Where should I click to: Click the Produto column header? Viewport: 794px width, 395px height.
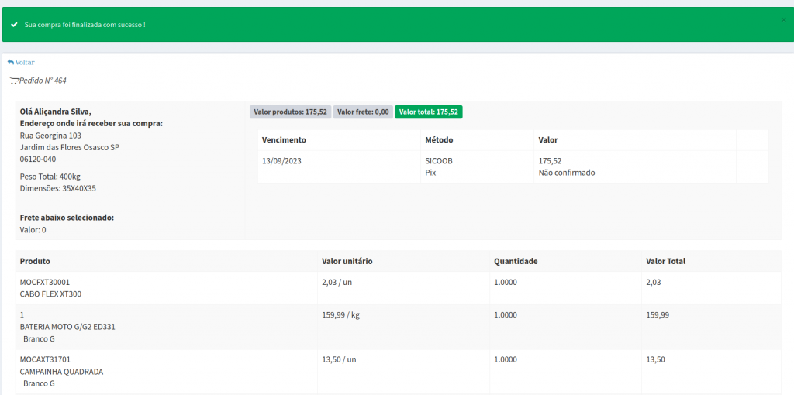[x=35, y=261]
